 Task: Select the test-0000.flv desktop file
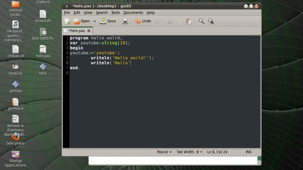[x=43, y=34]
